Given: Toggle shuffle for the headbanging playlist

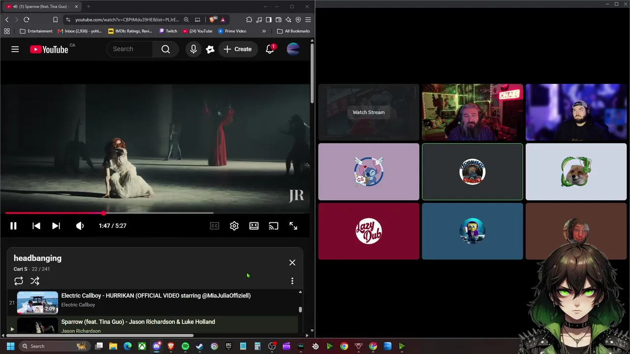Looking at the screenshot, I should point(35,281).
